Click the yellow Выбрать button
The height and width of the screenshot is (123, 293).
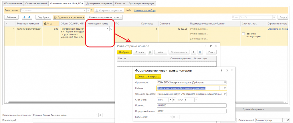[124, 52]
